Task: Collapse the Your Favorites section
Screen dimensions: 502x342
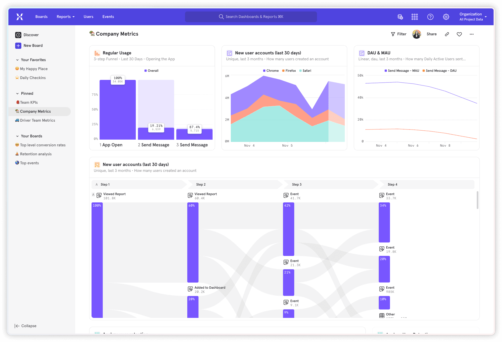Action: point(17,60)
